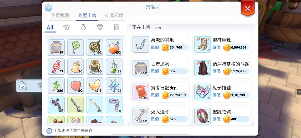
Task: Open the info icon beside 交易所 title
Action: click(x=48, y=8)
